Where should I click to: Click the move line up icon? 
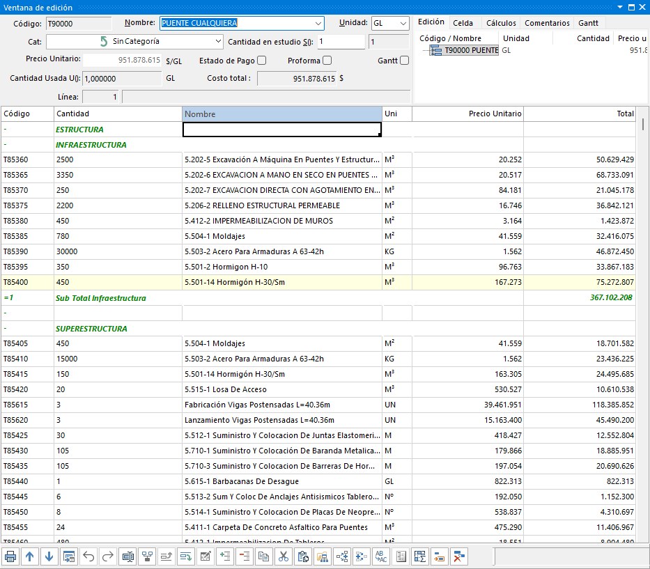(x=167, y=556)
